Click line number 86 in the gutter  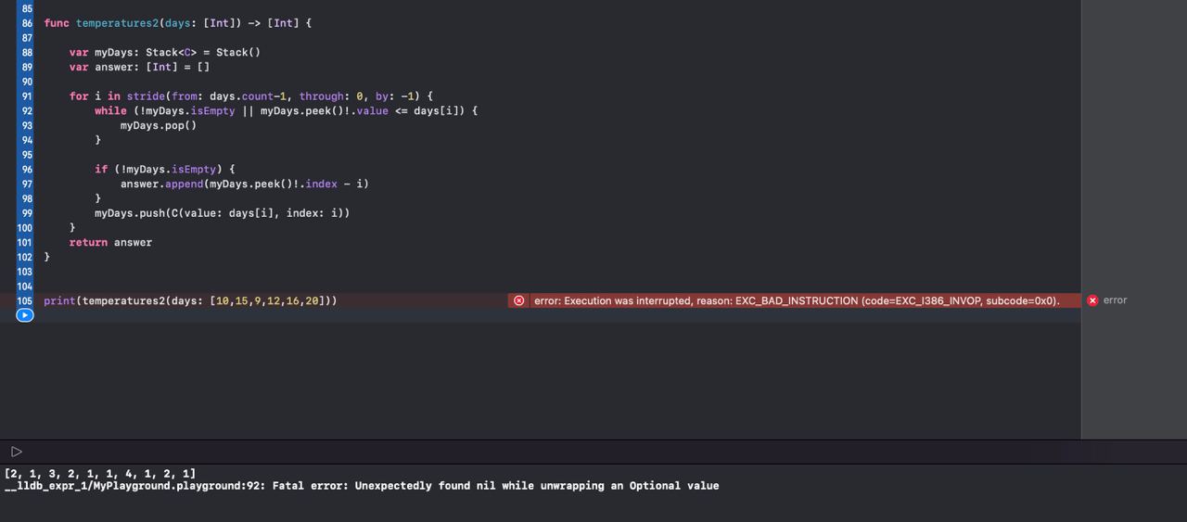26,23
